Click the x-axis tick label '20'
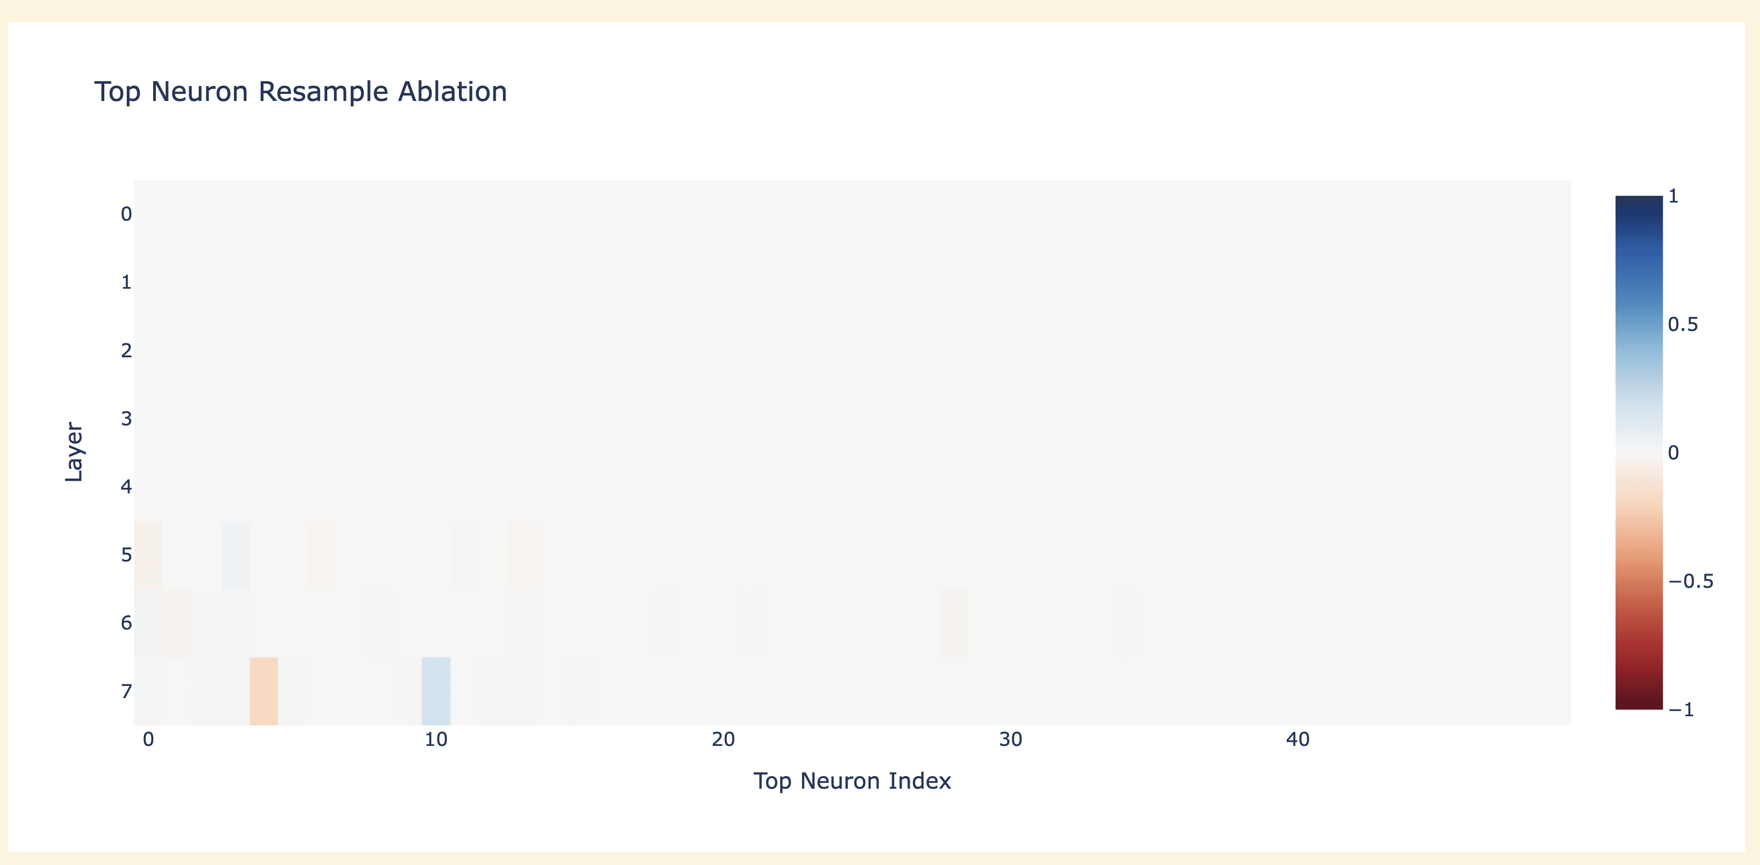 (x=723, y=739)
